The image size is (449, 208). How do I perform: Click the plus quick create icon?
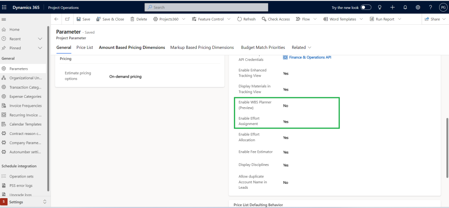pos(392,8)
